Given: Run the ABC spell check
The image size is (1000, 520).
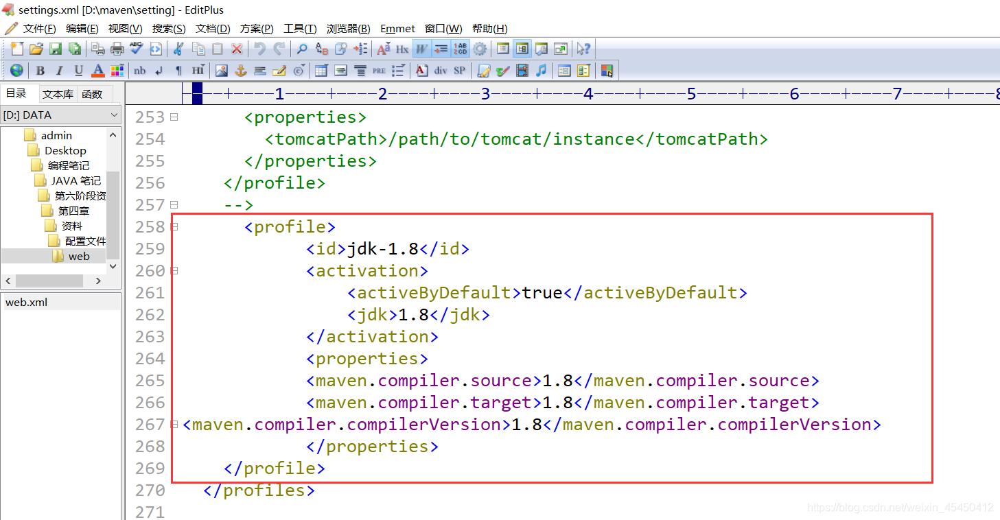Looking at the screenshot, I should tap(137, 49).
